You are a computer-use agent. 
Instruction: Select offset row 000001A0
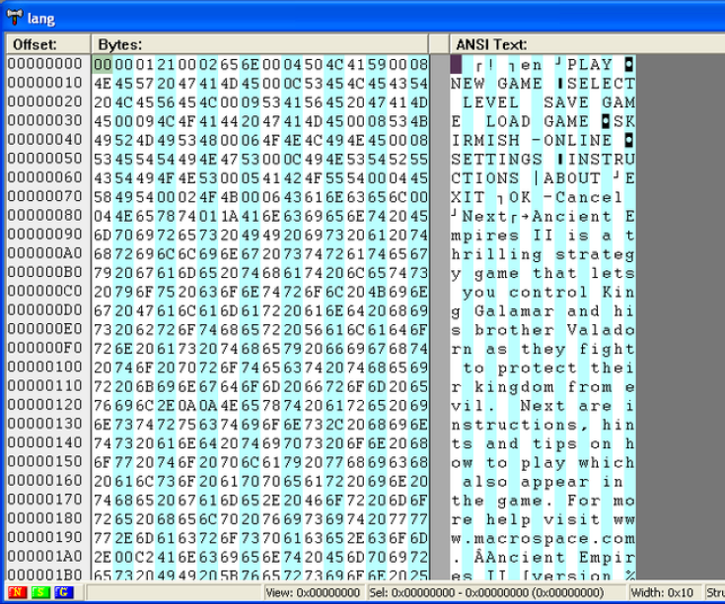point(44,556)
